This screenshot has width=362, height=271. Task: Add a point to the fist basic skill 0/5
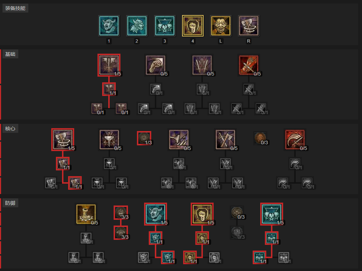(x=156, y=65)
